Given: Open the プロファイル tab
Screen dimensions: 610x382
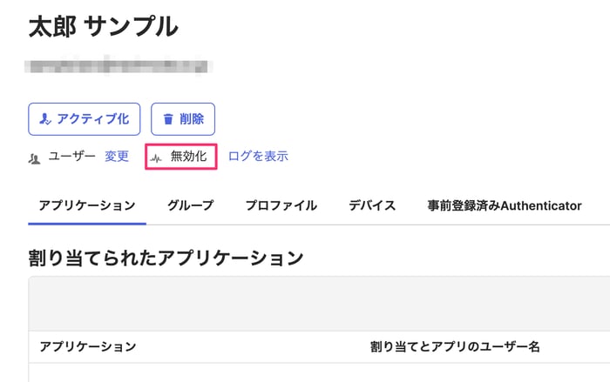Looking at the screenshot, I should point(281,205).
